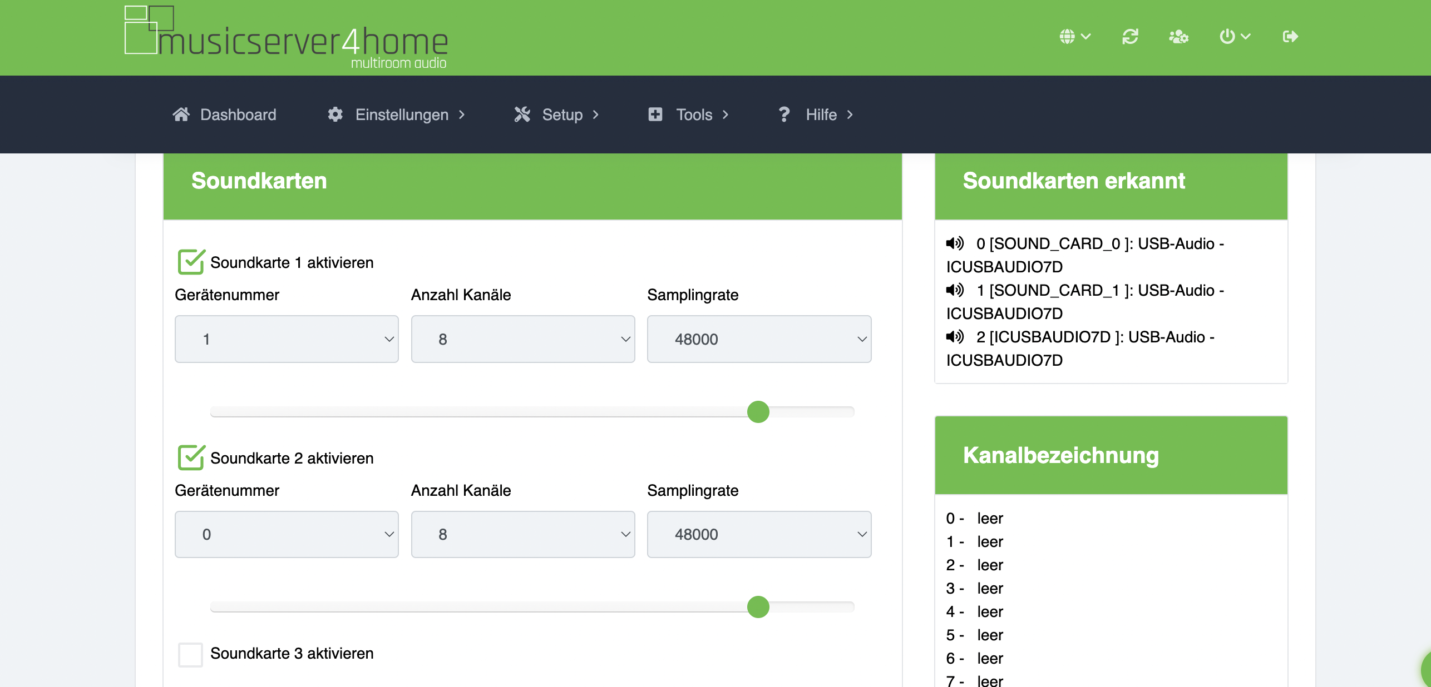Open Soundkarte 1 Gerätenummer dropdown

(287, 339)
